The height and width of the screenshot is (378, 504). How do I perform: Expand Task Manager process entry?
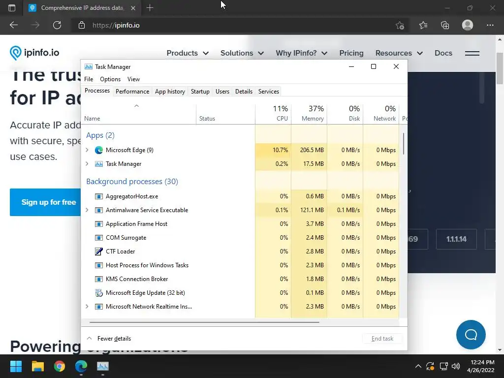[x=87, y=164]
